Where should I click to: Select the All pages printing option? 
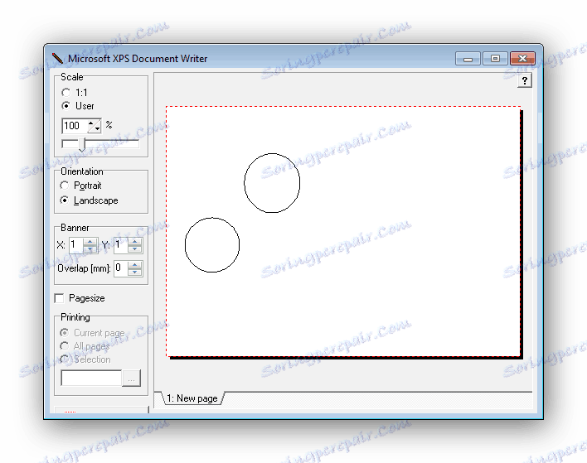click(x=65, y=346)
